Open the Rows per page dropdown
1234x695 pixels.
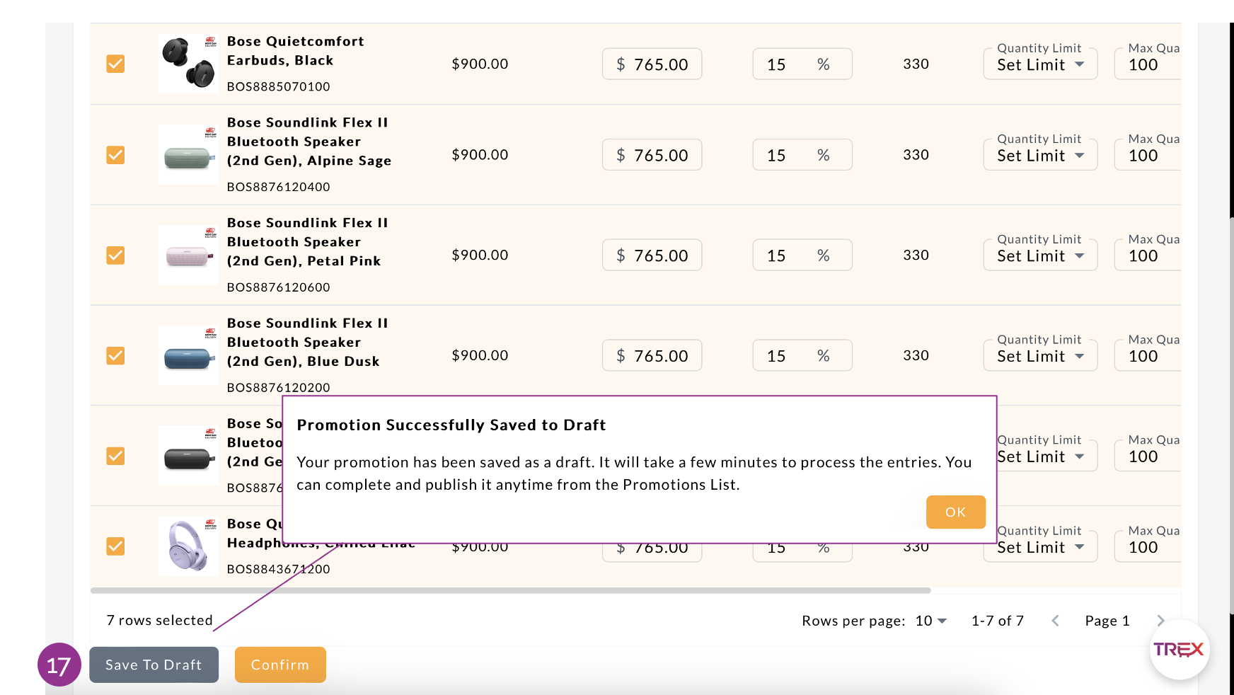point(930,621)
